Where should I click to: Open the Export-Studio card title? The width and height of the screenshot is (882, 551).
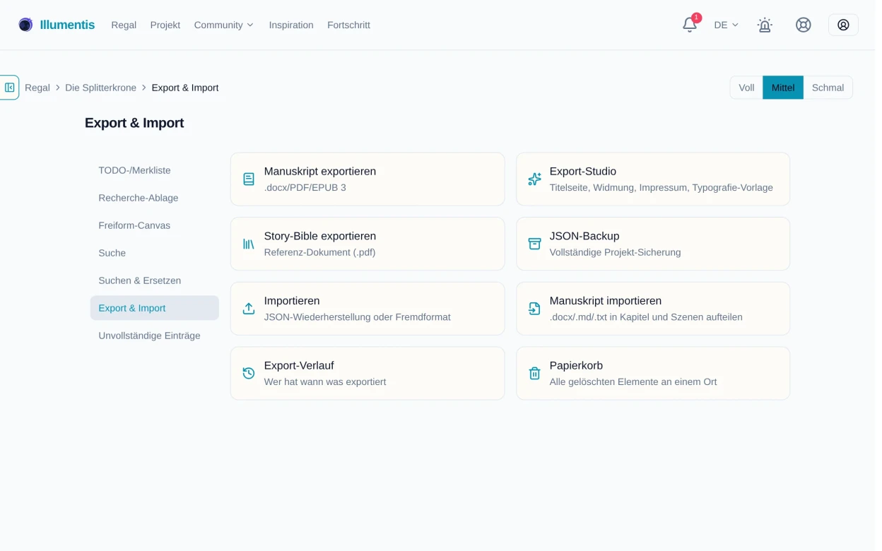[x=583, y=171]
